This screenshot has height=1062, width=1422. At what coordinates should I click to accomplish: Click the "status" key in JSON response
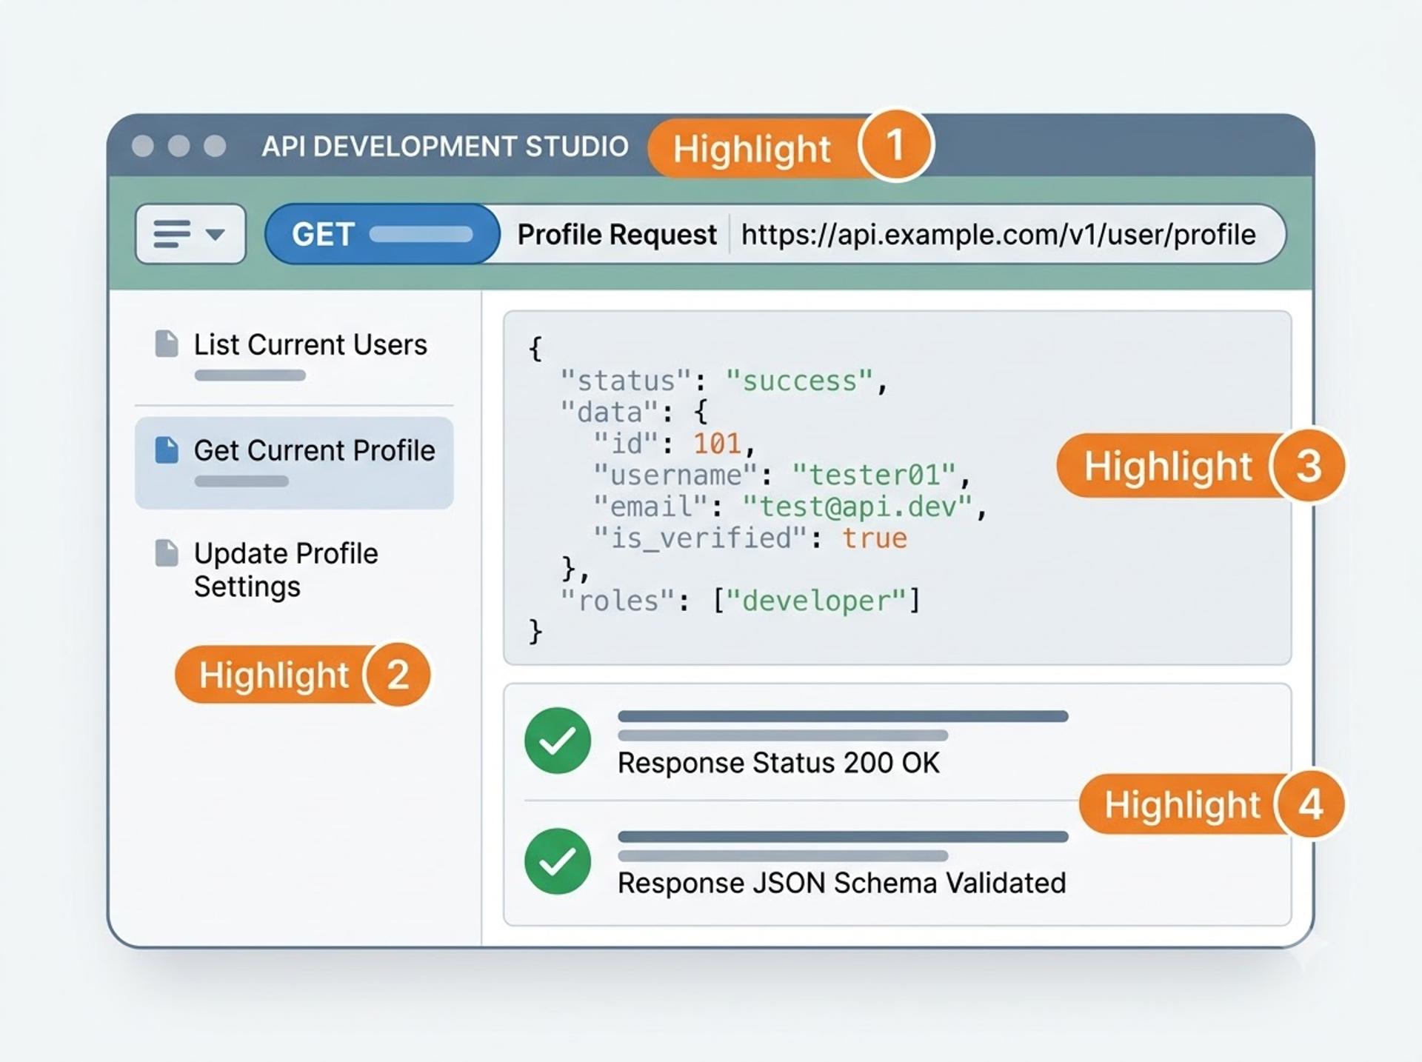pos(627,381)
